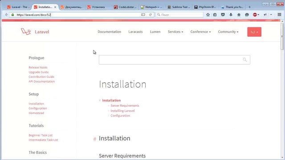Screen dimensions: 285x160
Task: Open Configuration link under Setup
Action: pos(38,108)
